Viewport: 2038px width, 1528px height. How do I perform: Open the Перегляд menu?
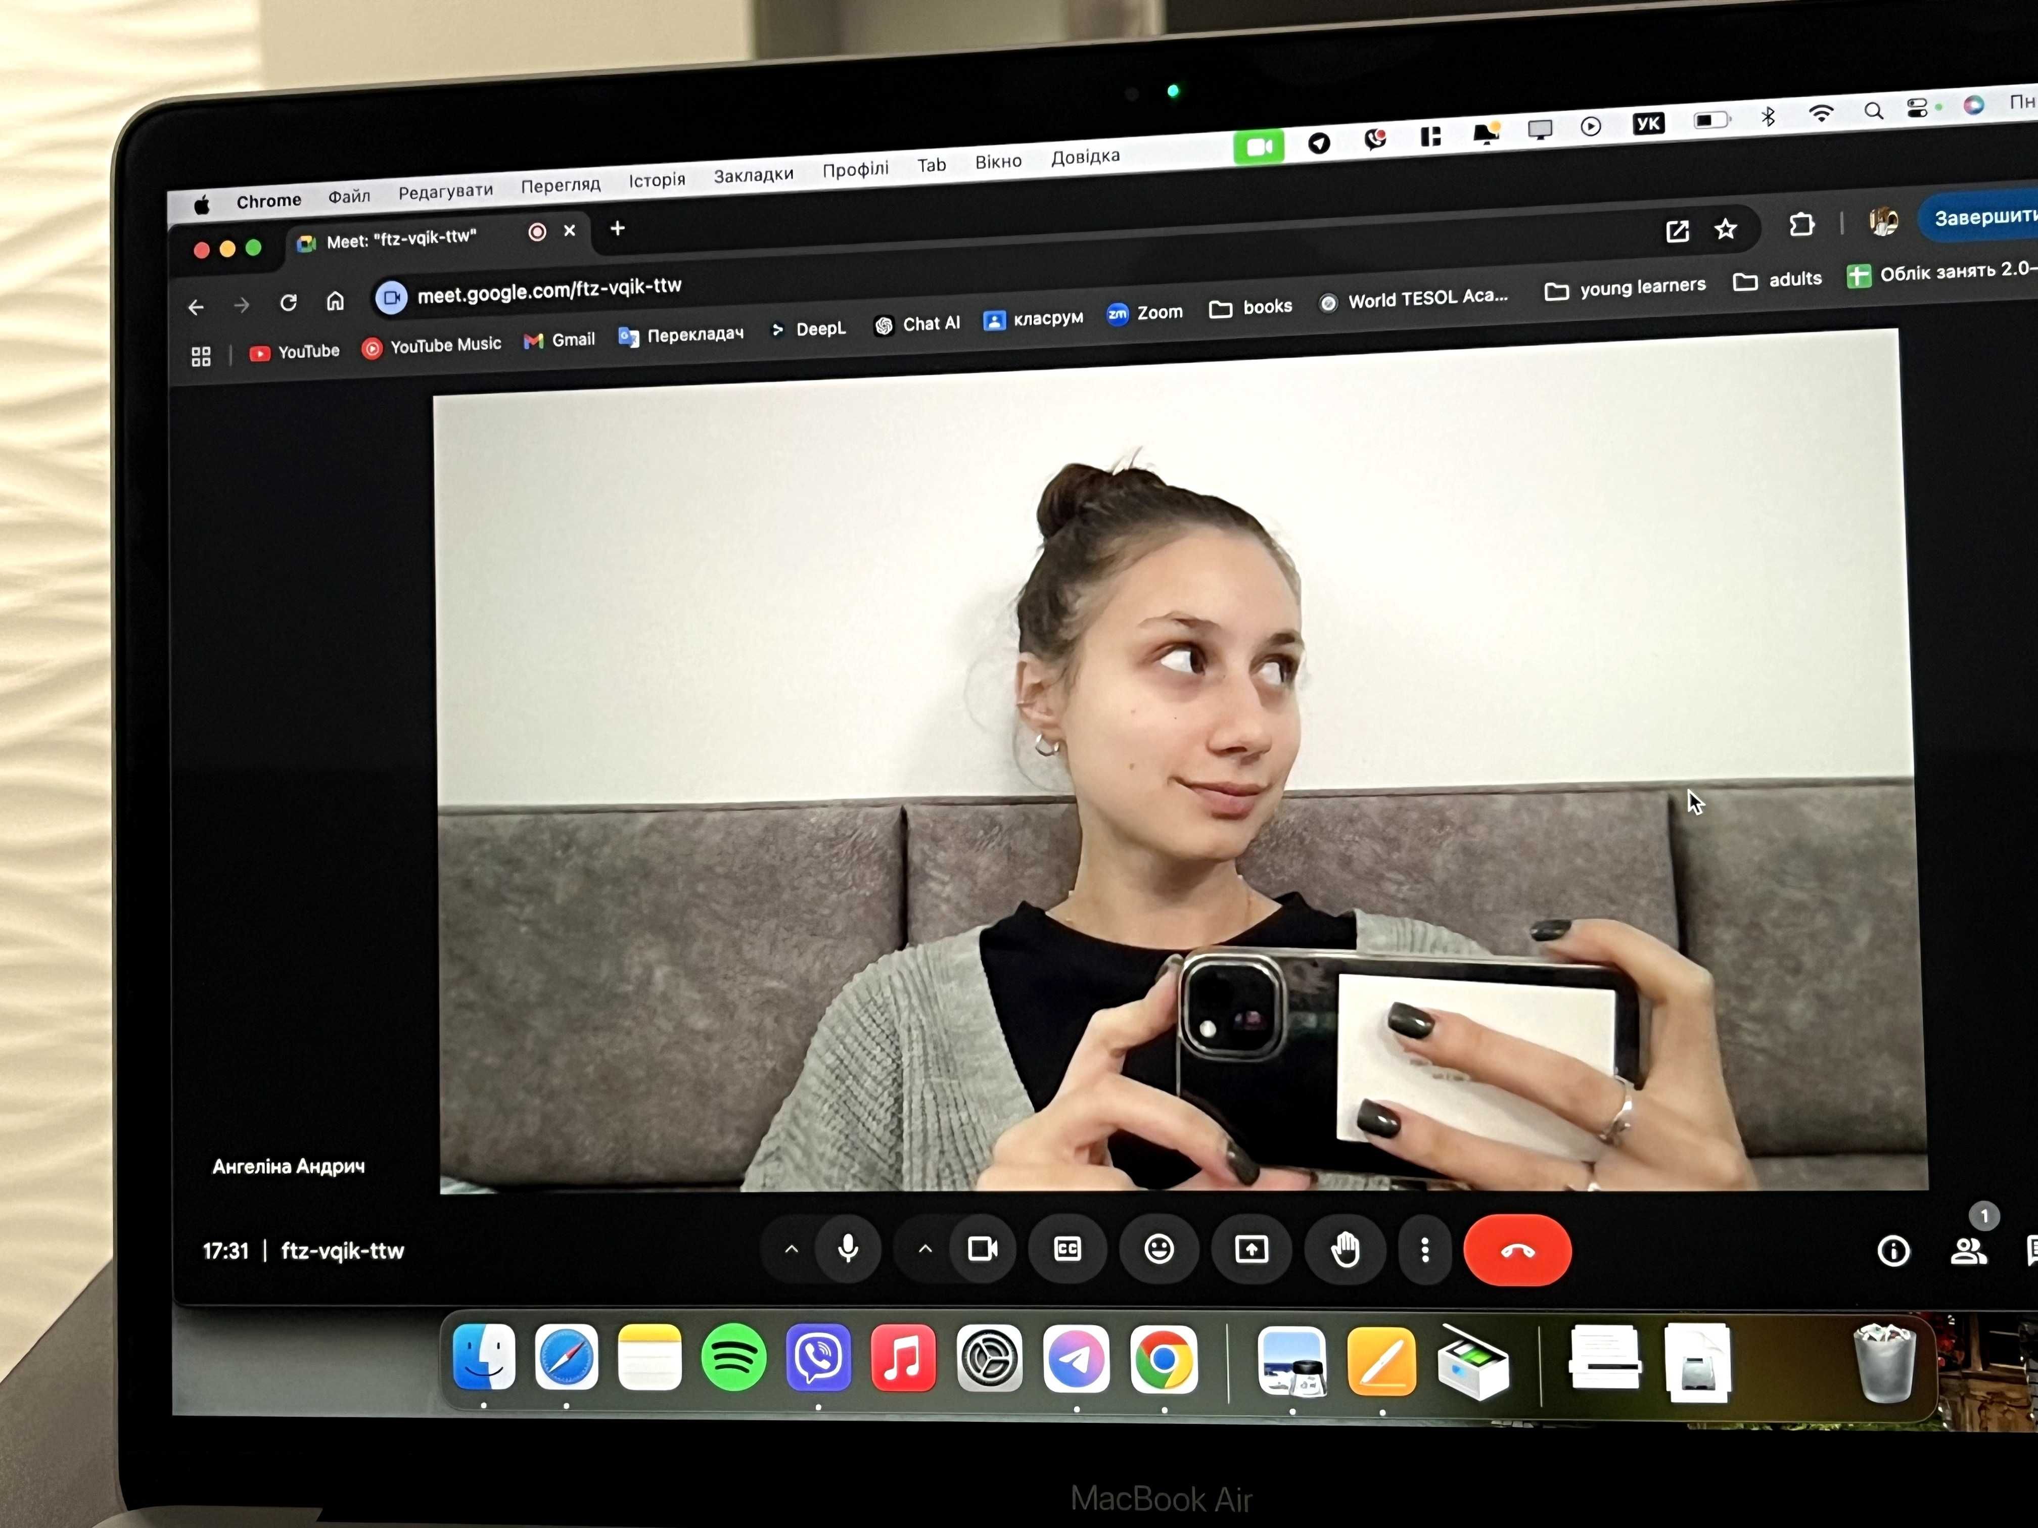(560, 185)
